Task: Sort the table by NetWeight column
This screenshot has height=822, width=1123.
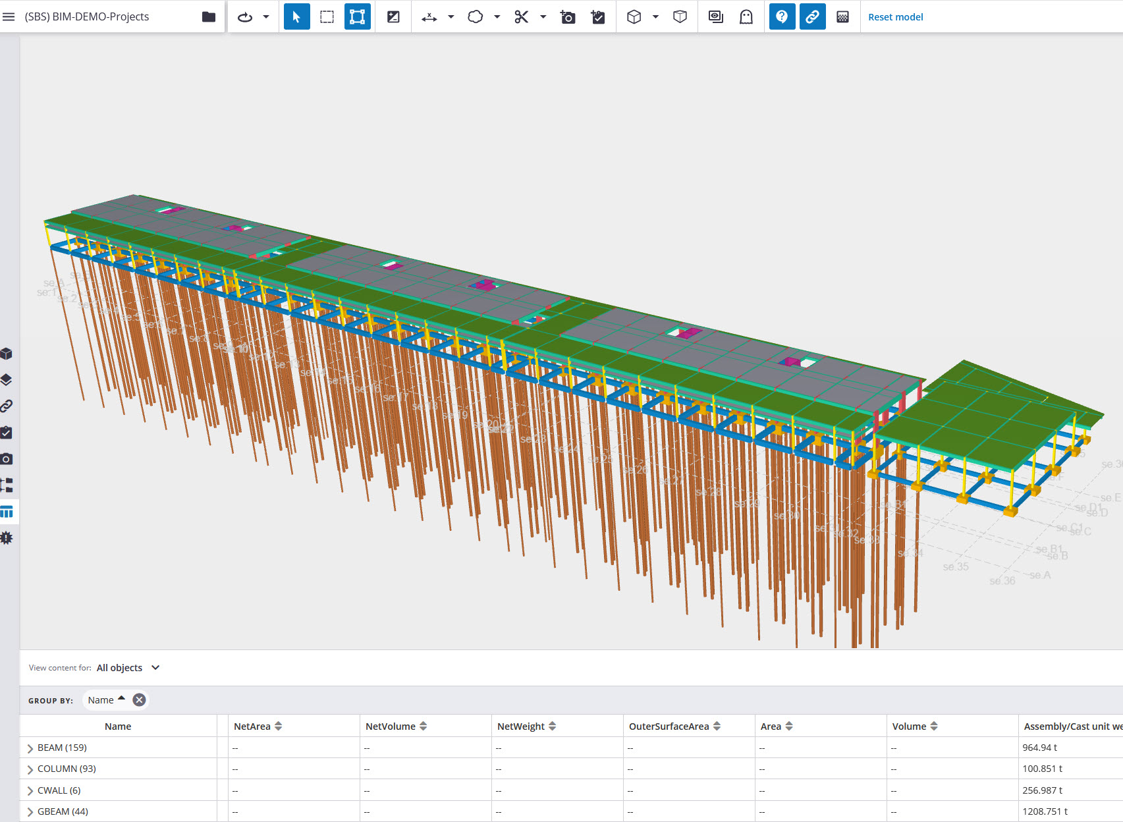Action: click(553, 726)
